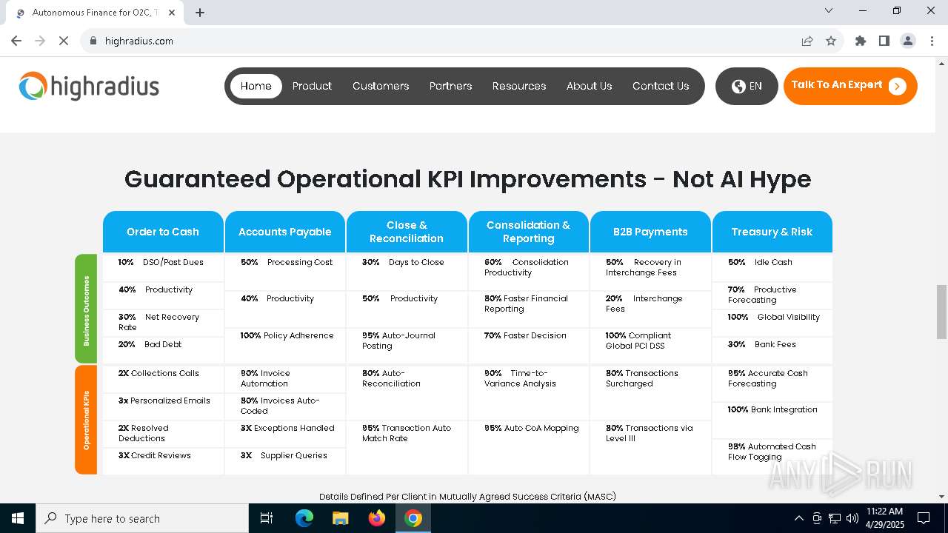Screen dimensions: 948x533
Task: Click the browser forward arrow
Action: point(40,41)
